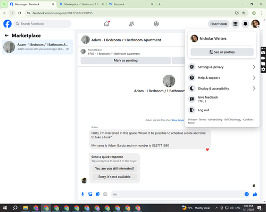The width and height of the screenshot is (266, 212).
Task: Open site information icon in address bar
Action: (x=28, y=13)
